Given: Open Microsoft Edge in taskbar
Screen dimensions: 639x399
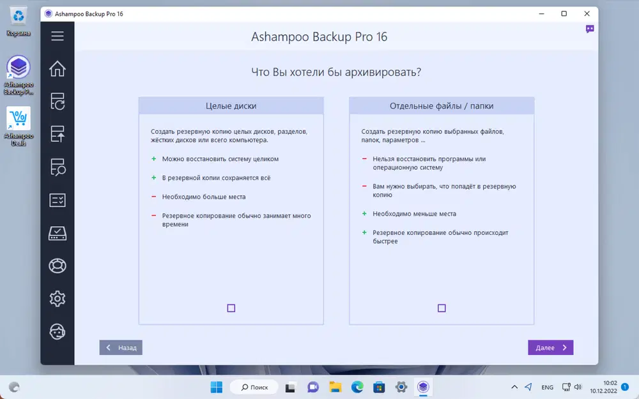Looking at the screenshot, I should 357,388.
